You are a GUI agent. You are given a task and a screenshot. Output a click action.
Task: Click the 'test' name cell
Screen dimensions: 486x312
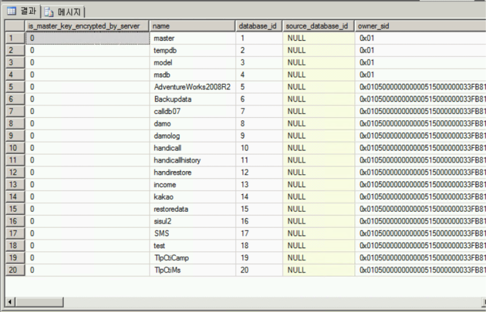[x=193, y=246]
